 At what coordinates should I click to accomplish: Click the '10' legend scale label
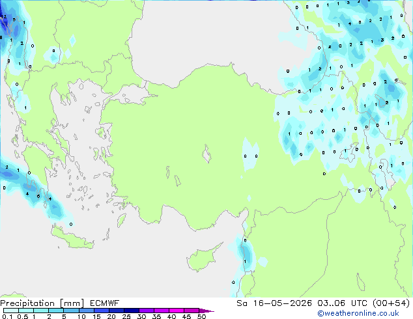81,316
